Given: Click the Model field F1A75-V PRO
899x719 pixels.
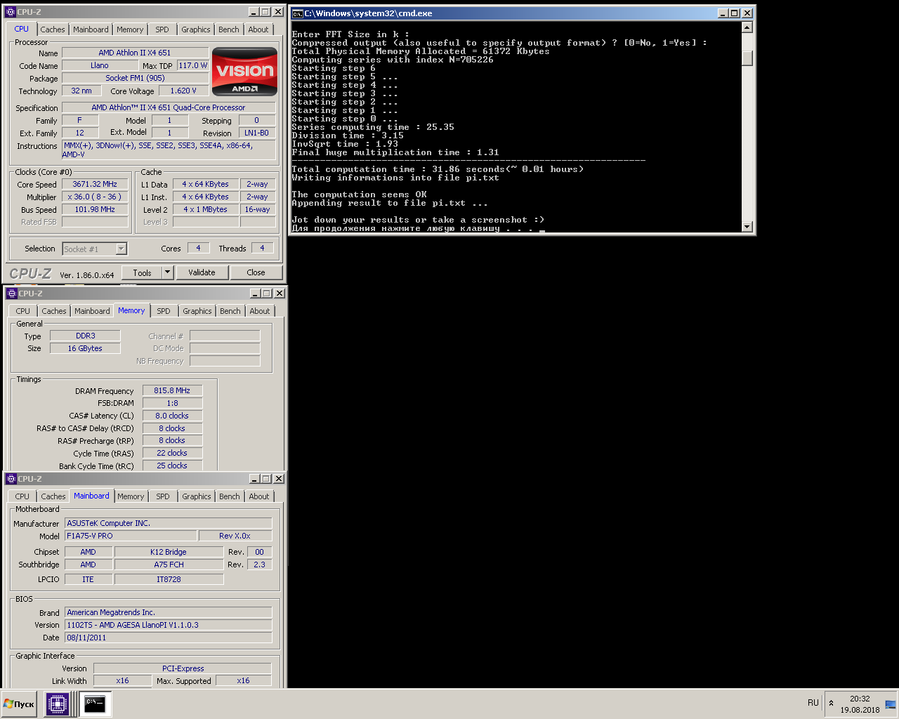Looking at the screenshot, I should click(x=131, y=536).
